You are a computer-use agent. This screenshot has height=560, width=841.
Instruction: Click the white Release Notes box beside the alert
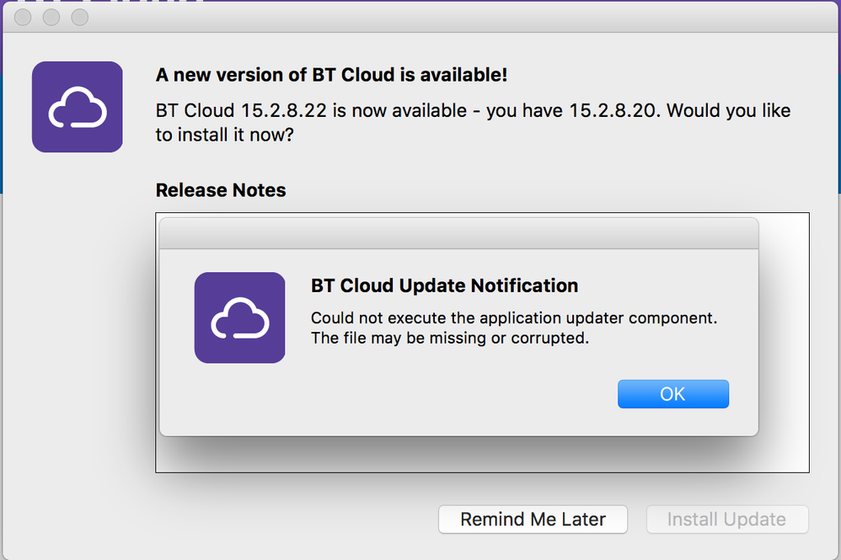point(784,343)
